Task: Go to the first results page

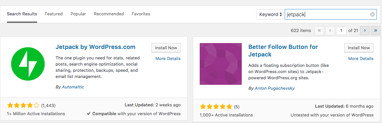Action: pos(319,31)
